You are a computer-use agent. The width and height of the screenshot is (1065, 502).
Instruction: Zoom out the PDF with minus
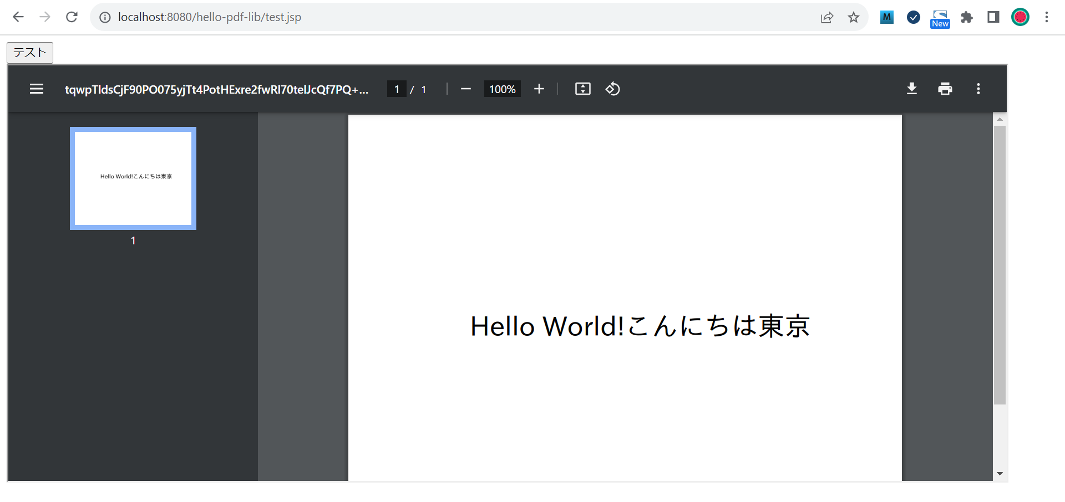pyautogui.click(x=466, y=89)
